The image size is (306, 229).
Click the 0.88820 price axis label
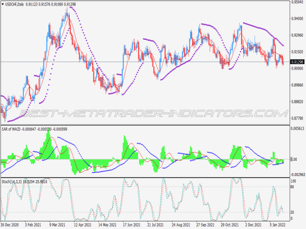coord(297,102)
